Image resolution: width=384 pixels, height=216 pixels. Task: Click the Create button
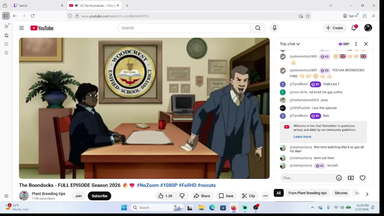click(x=334, y=28)
